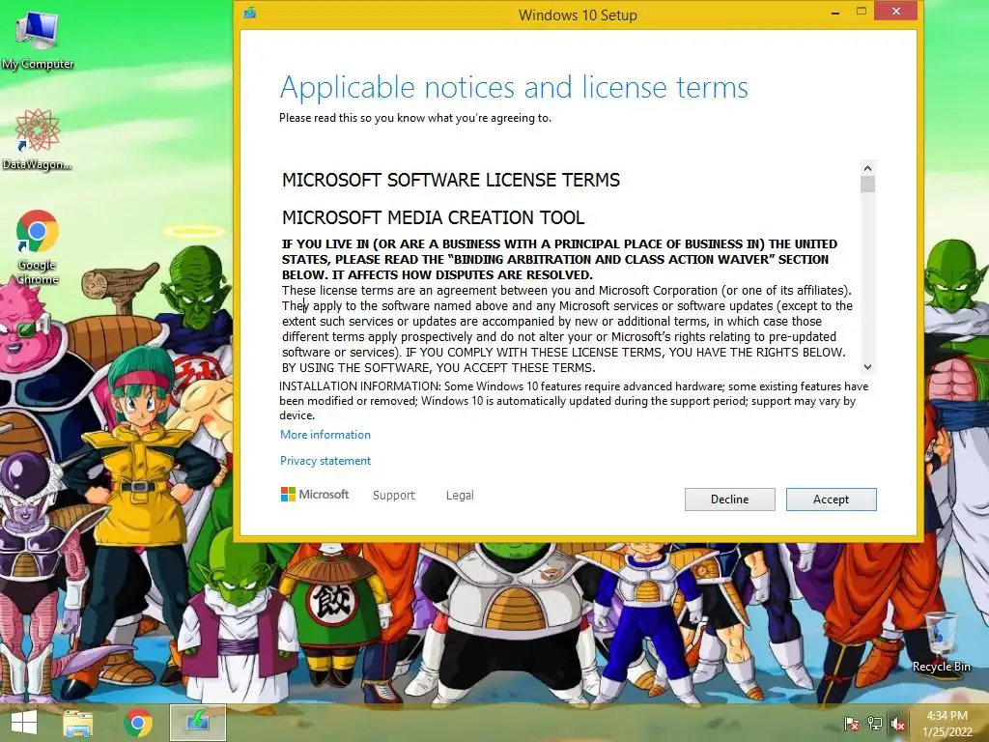The image size is (989, 742).
Task: Open the muted volume tray icon
Action: coord(897,724)
